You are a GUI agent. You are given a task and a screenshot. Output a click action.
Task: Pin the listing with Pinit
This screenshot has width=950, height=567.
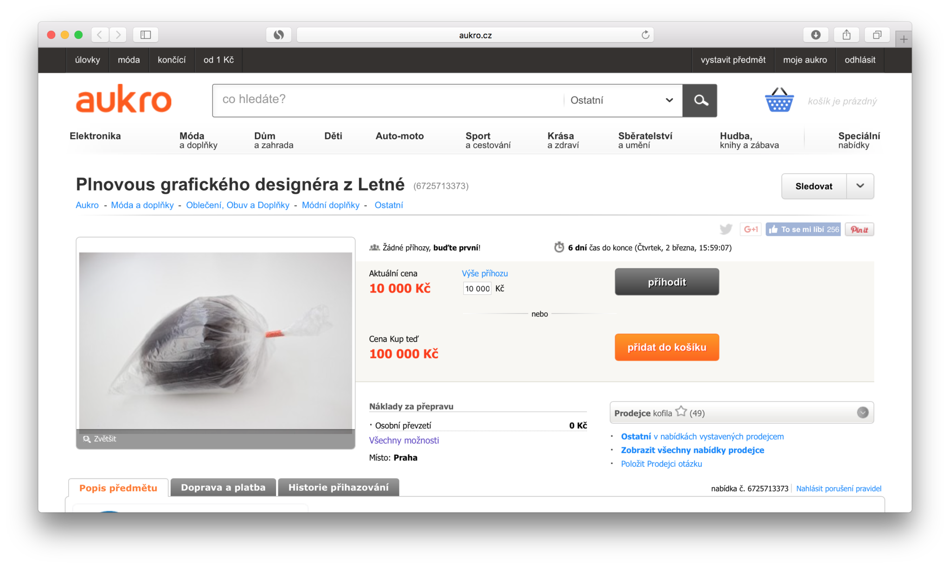point(859,229)
